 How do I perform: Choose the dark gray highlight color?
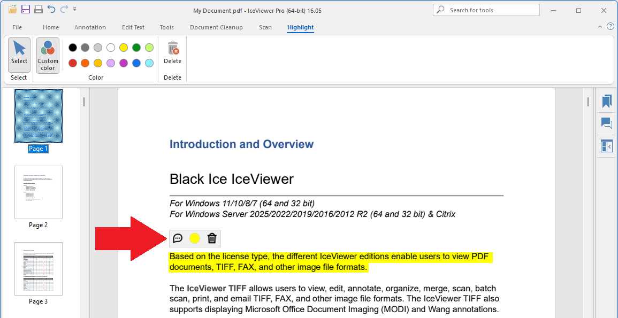pos(85,48)
